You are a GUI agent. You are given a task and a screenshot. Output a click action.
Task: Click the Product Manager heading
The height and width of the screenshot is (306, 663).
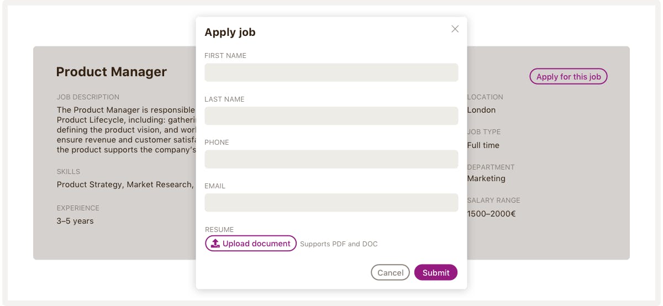[112, 72]
